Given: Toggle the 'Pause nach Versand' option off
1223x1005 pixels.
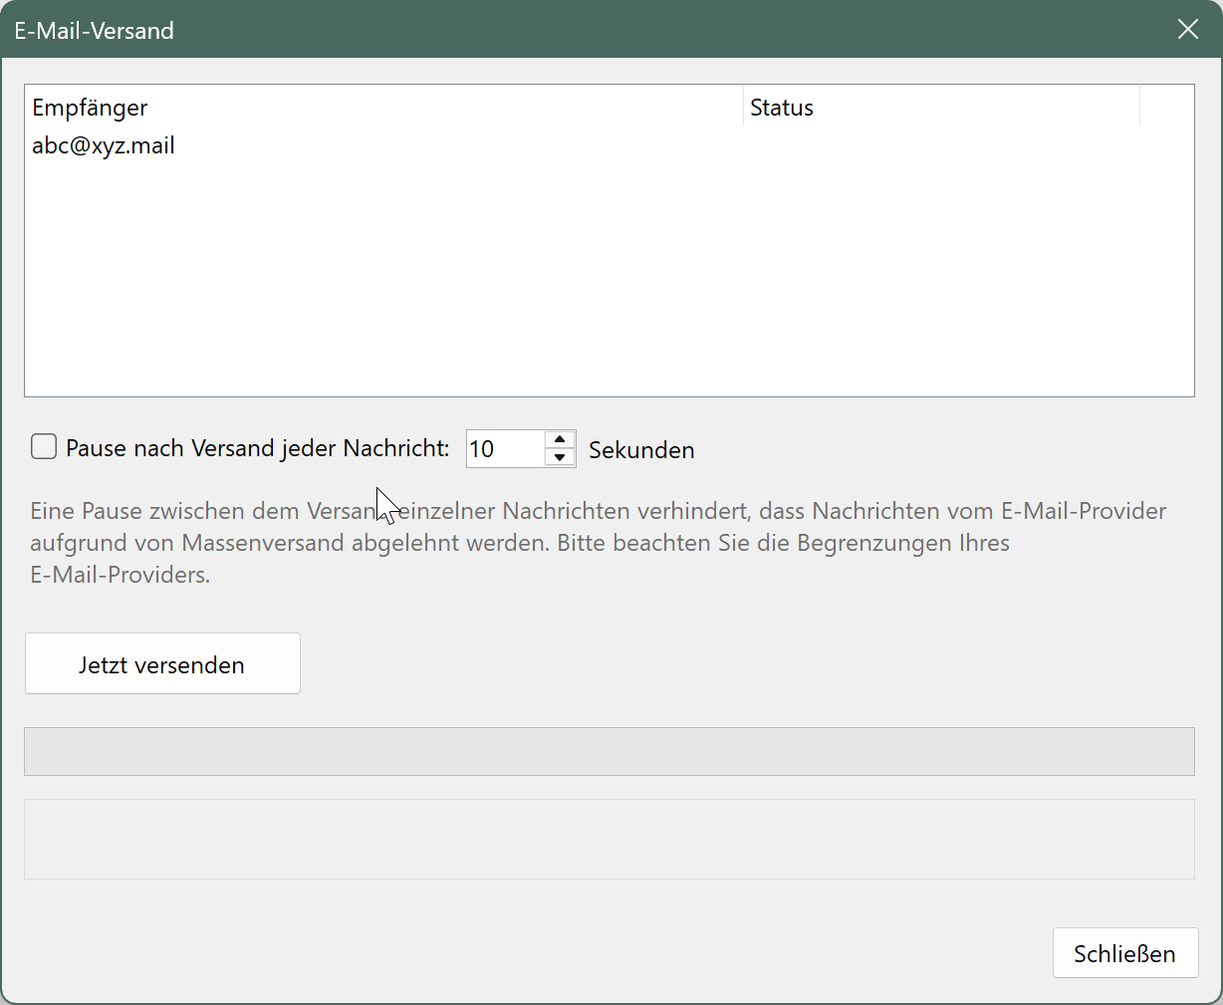Looking at the screenshot, I should (x=43, y=447).
